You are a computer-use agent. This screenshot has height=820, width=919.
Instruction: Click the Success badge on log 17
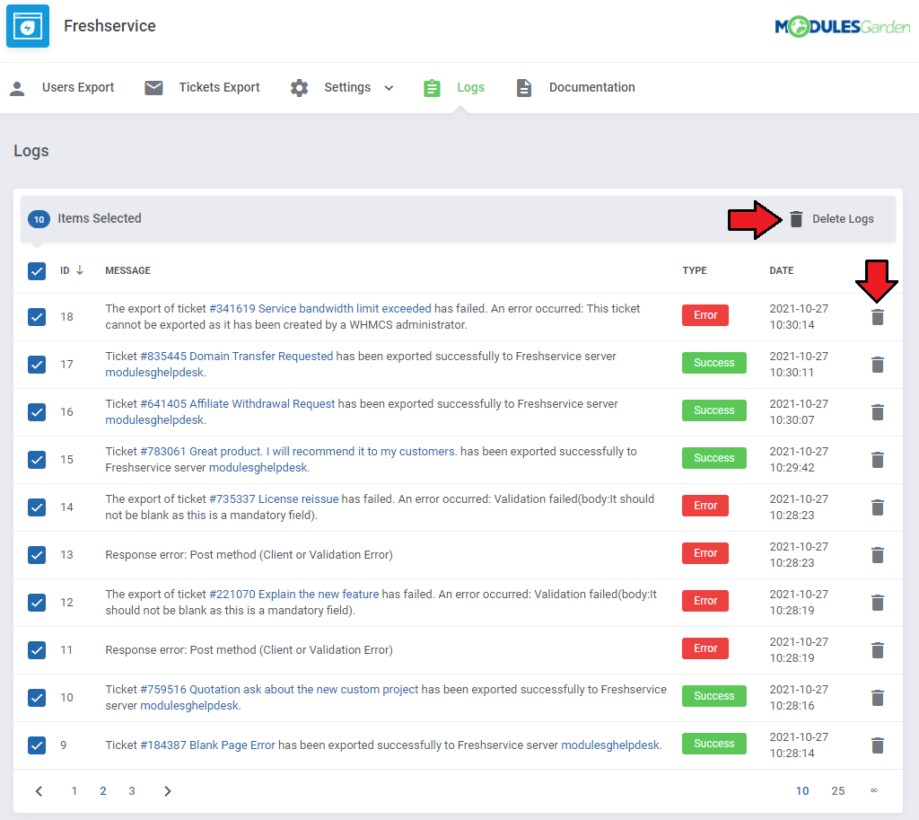713,363
